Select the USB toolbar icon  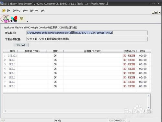[x=14, y=19]
